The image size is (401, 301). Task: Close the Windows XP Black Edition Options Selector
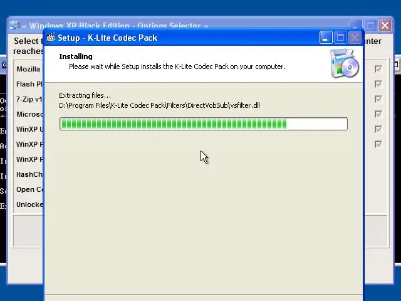coord(385,25)
